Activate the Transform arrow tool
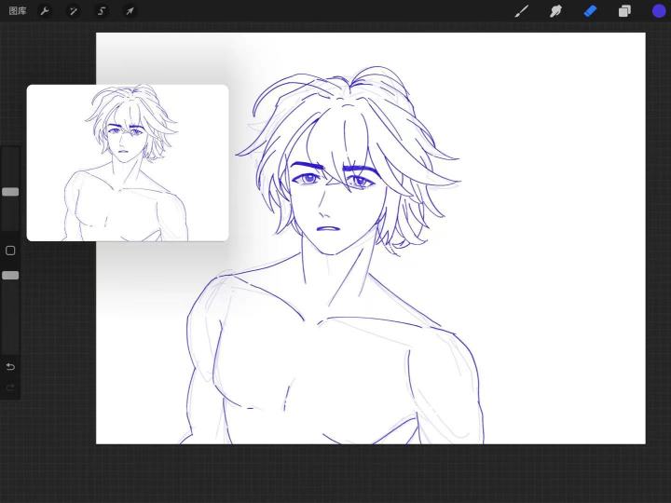This screenshot has height=503, width=671. (130, 10)
